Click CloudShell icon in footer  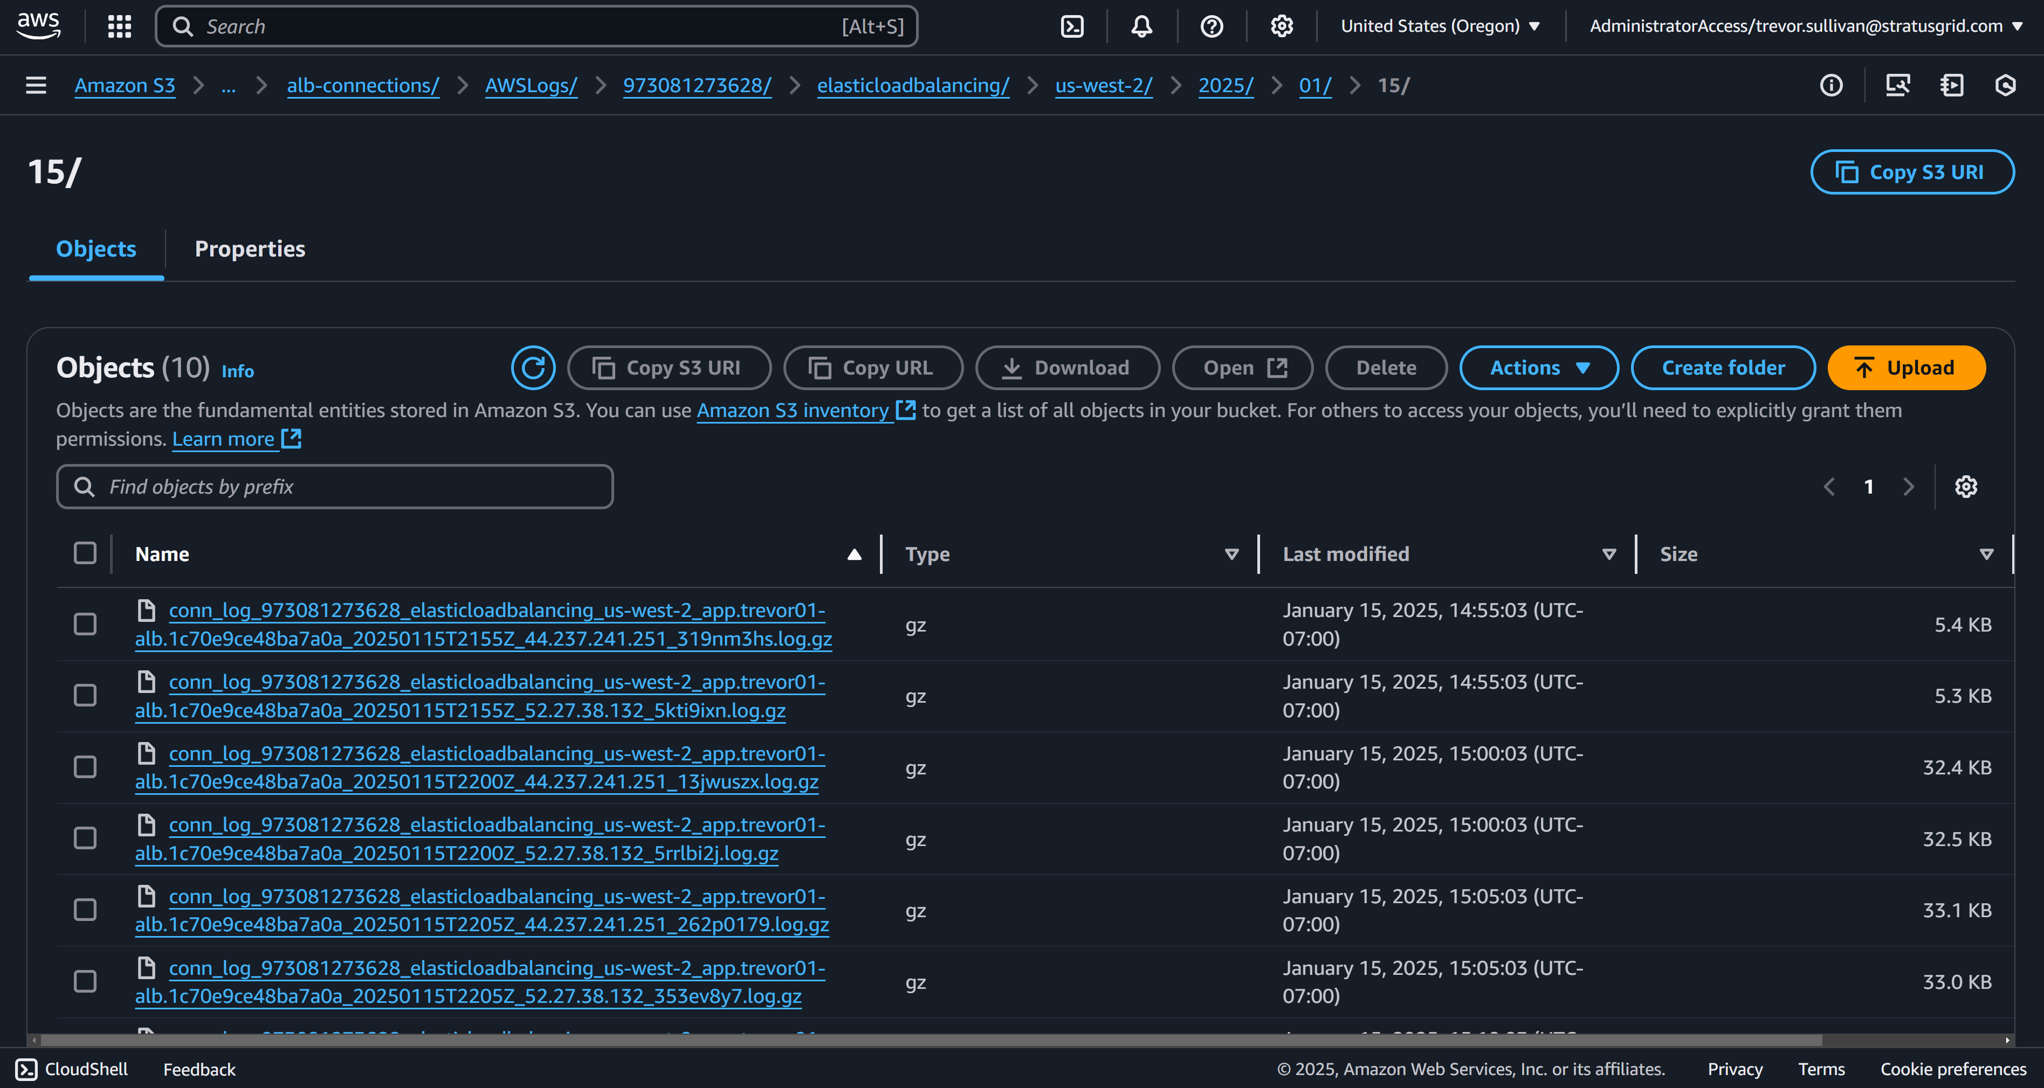26,1069
